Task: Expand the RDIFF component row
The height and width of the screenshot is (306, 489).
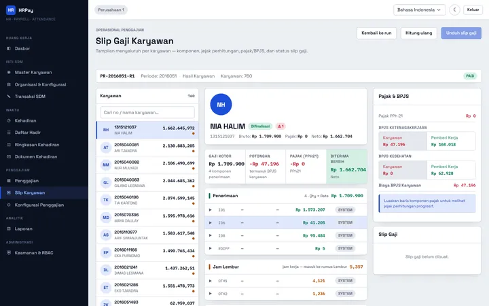Action: tap(210, 248)
